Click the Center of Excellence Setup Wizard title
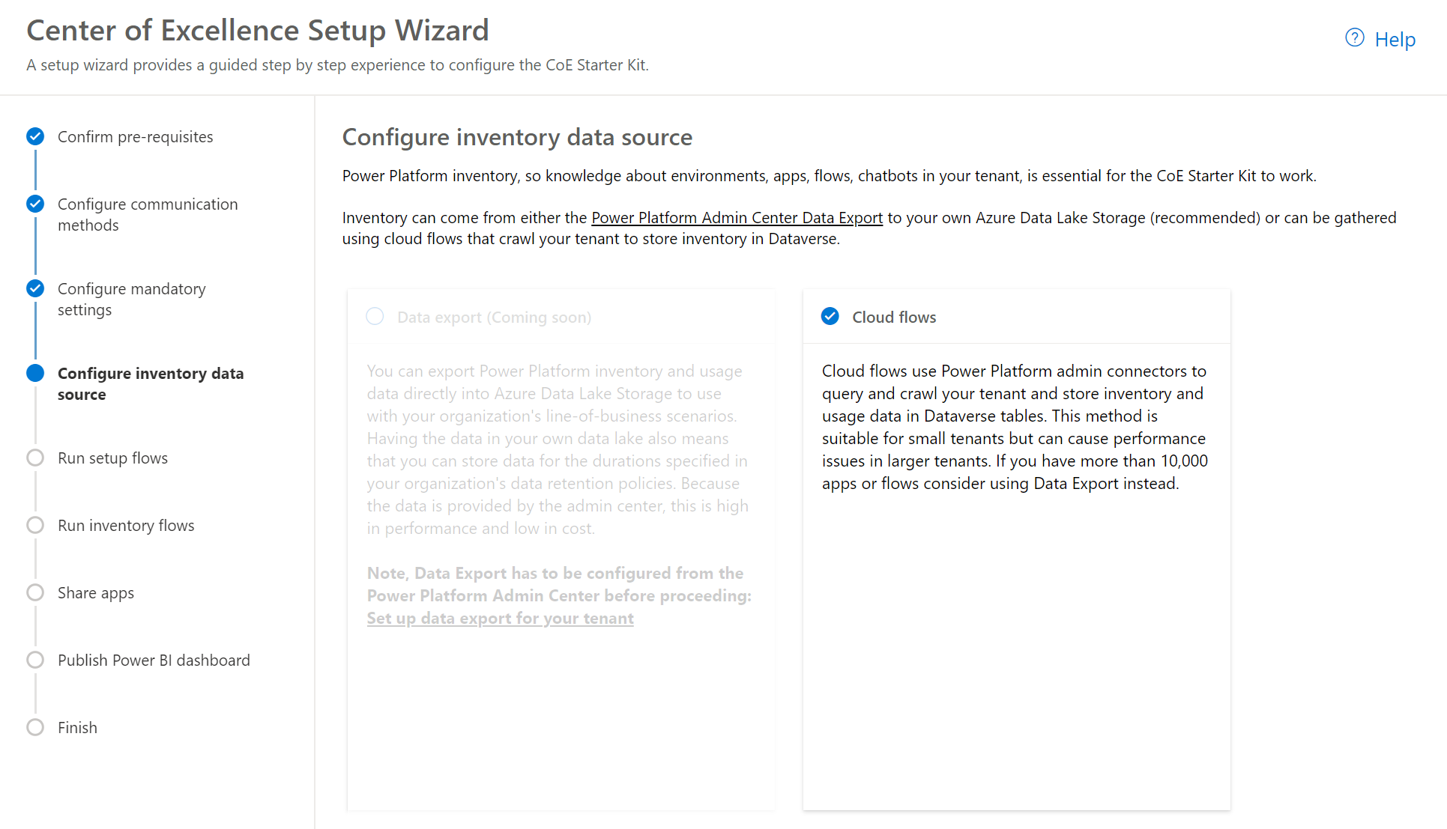The height and width of the screenshot is (829, 1447). pyautogui.click(x=258, y=30)
